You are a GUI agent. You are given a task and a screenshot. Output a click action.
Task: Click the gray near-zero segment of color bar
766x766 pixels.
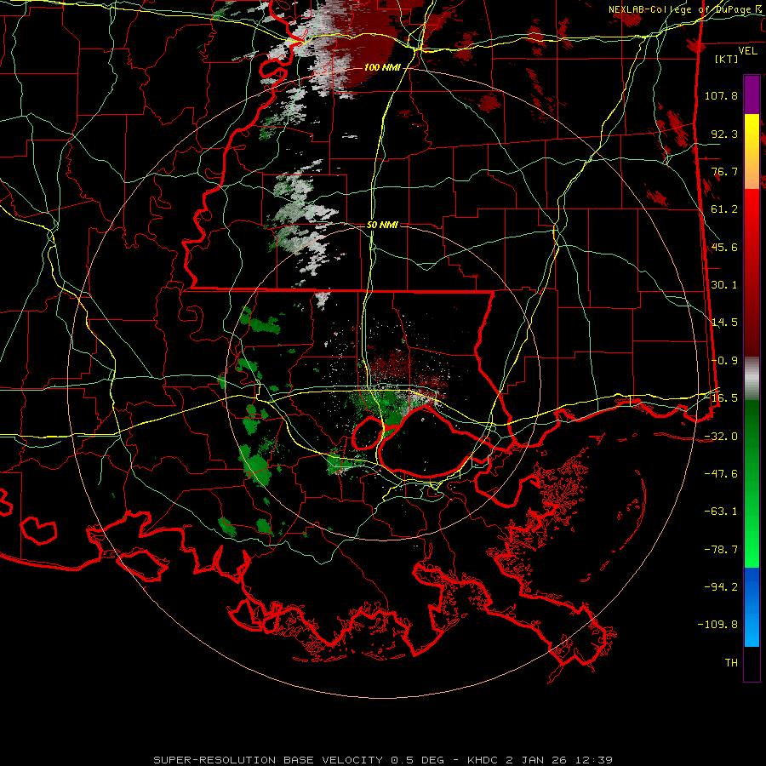tap(752, 379)
